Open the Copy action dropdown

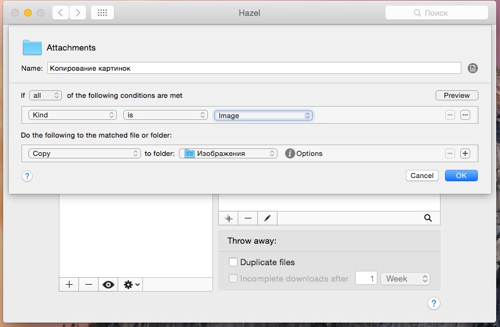point(85,153)
